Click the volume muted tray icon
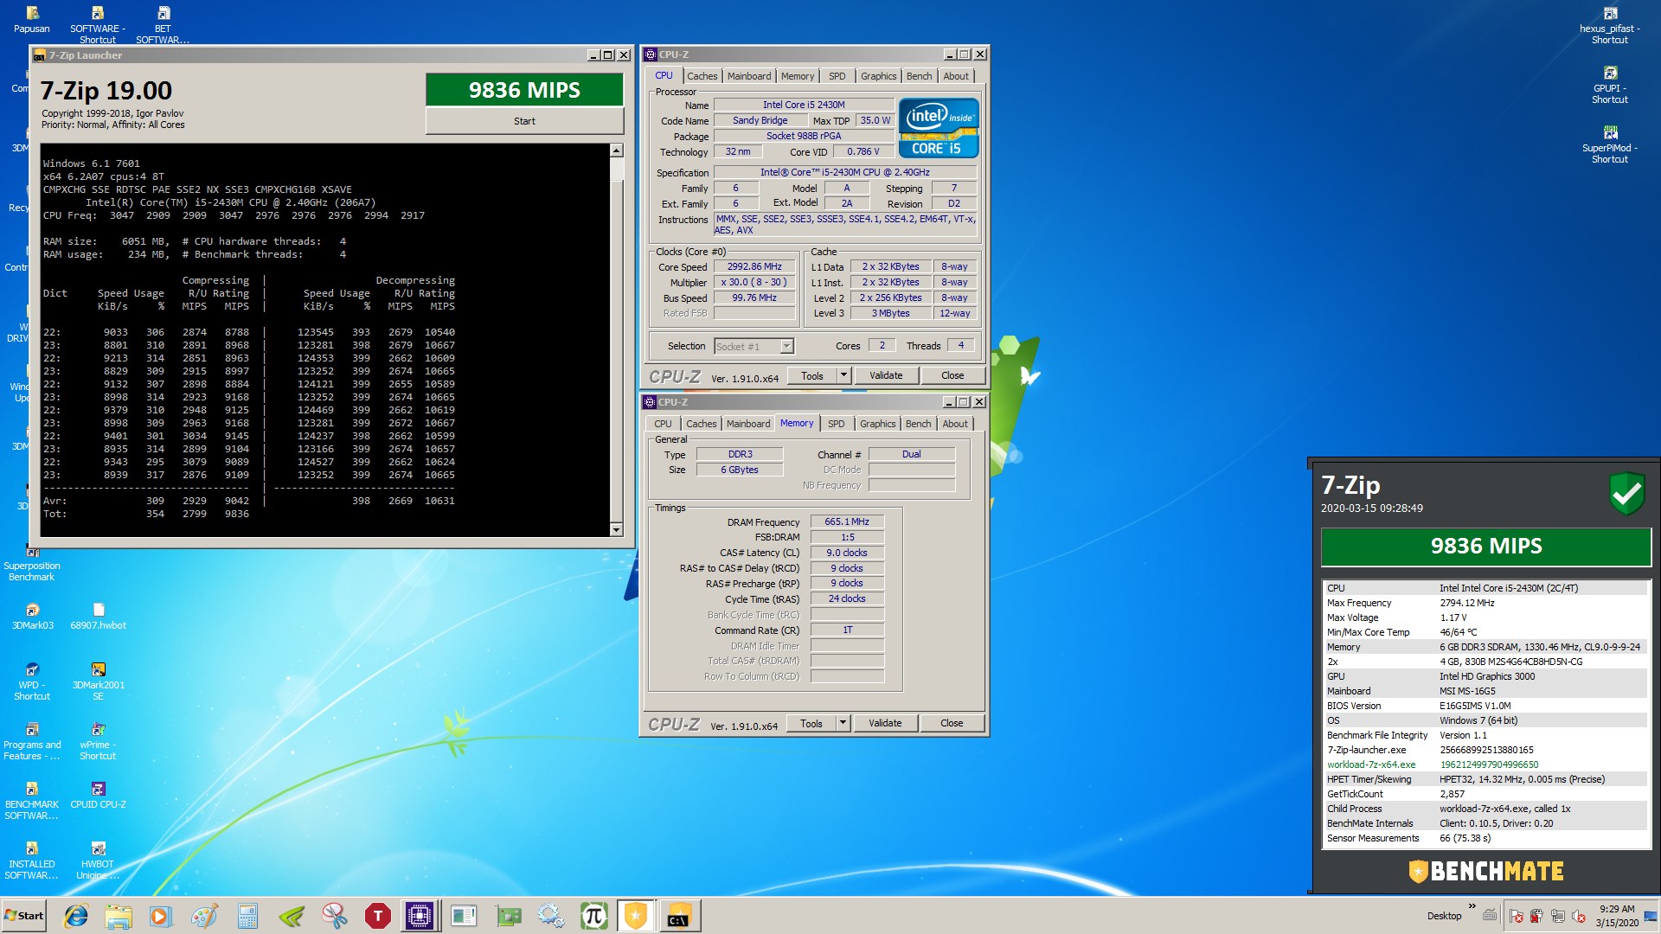1661x934 pixels. 1579,916
